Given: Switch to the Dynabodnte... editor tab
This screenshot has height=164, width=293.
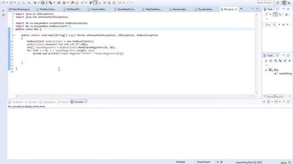Looking at the screenshot, I should 204,9.
